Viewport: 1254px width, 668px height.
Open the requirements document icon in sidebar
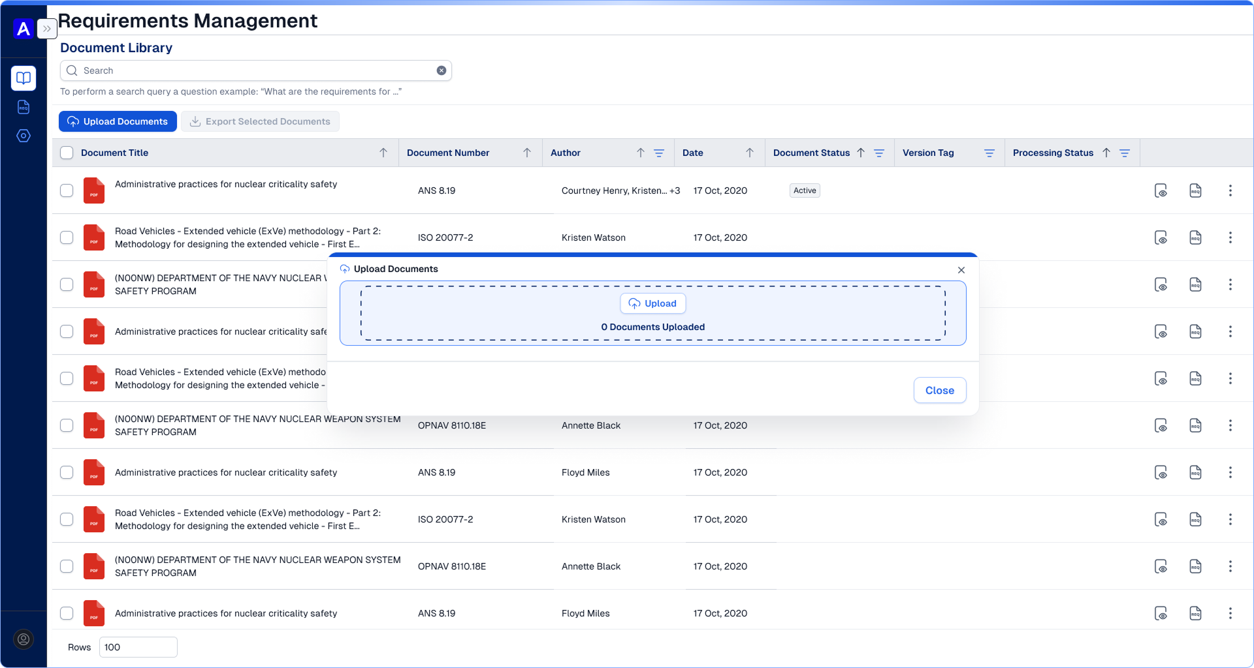pos(24,107)
